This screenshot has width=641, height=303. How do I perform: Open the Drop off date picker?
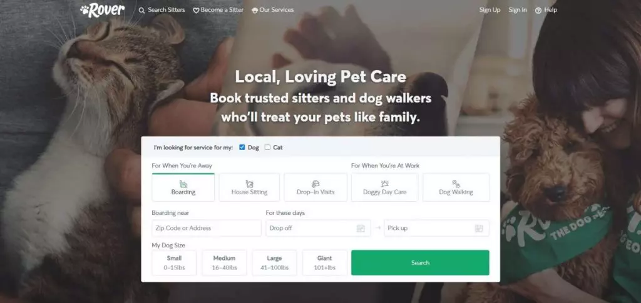coord(318,228)
